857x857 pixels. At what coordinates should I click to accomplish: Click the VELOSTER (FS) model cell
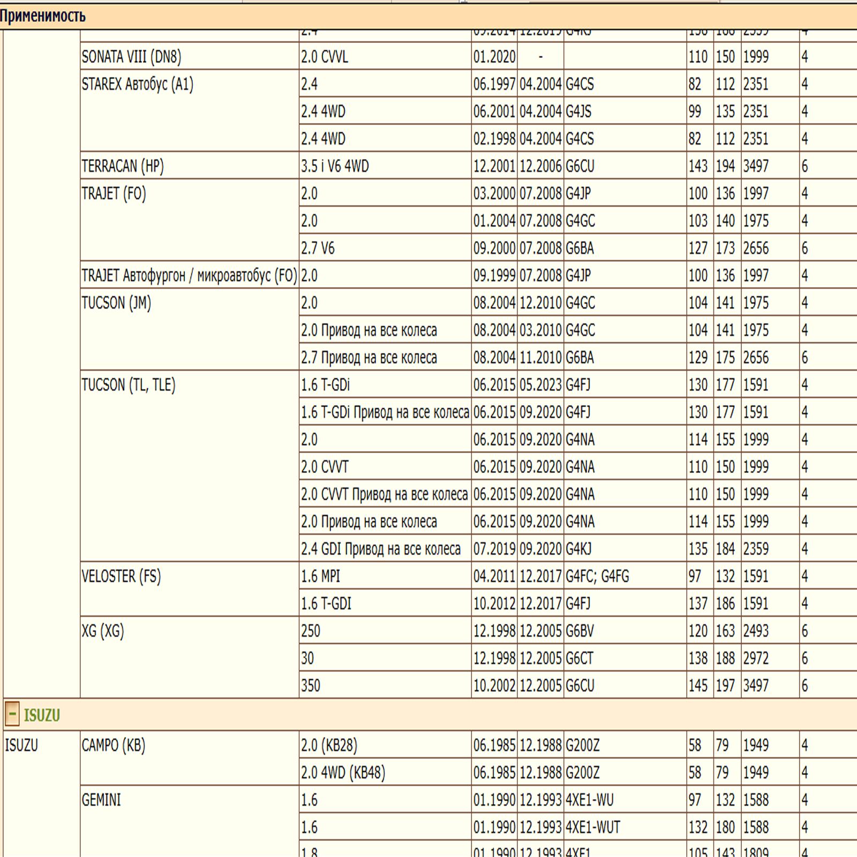pos(121,576)
